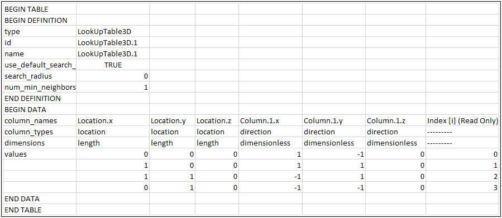
Task: Click the dimensions label cell
Action: (x=40, y=143)
